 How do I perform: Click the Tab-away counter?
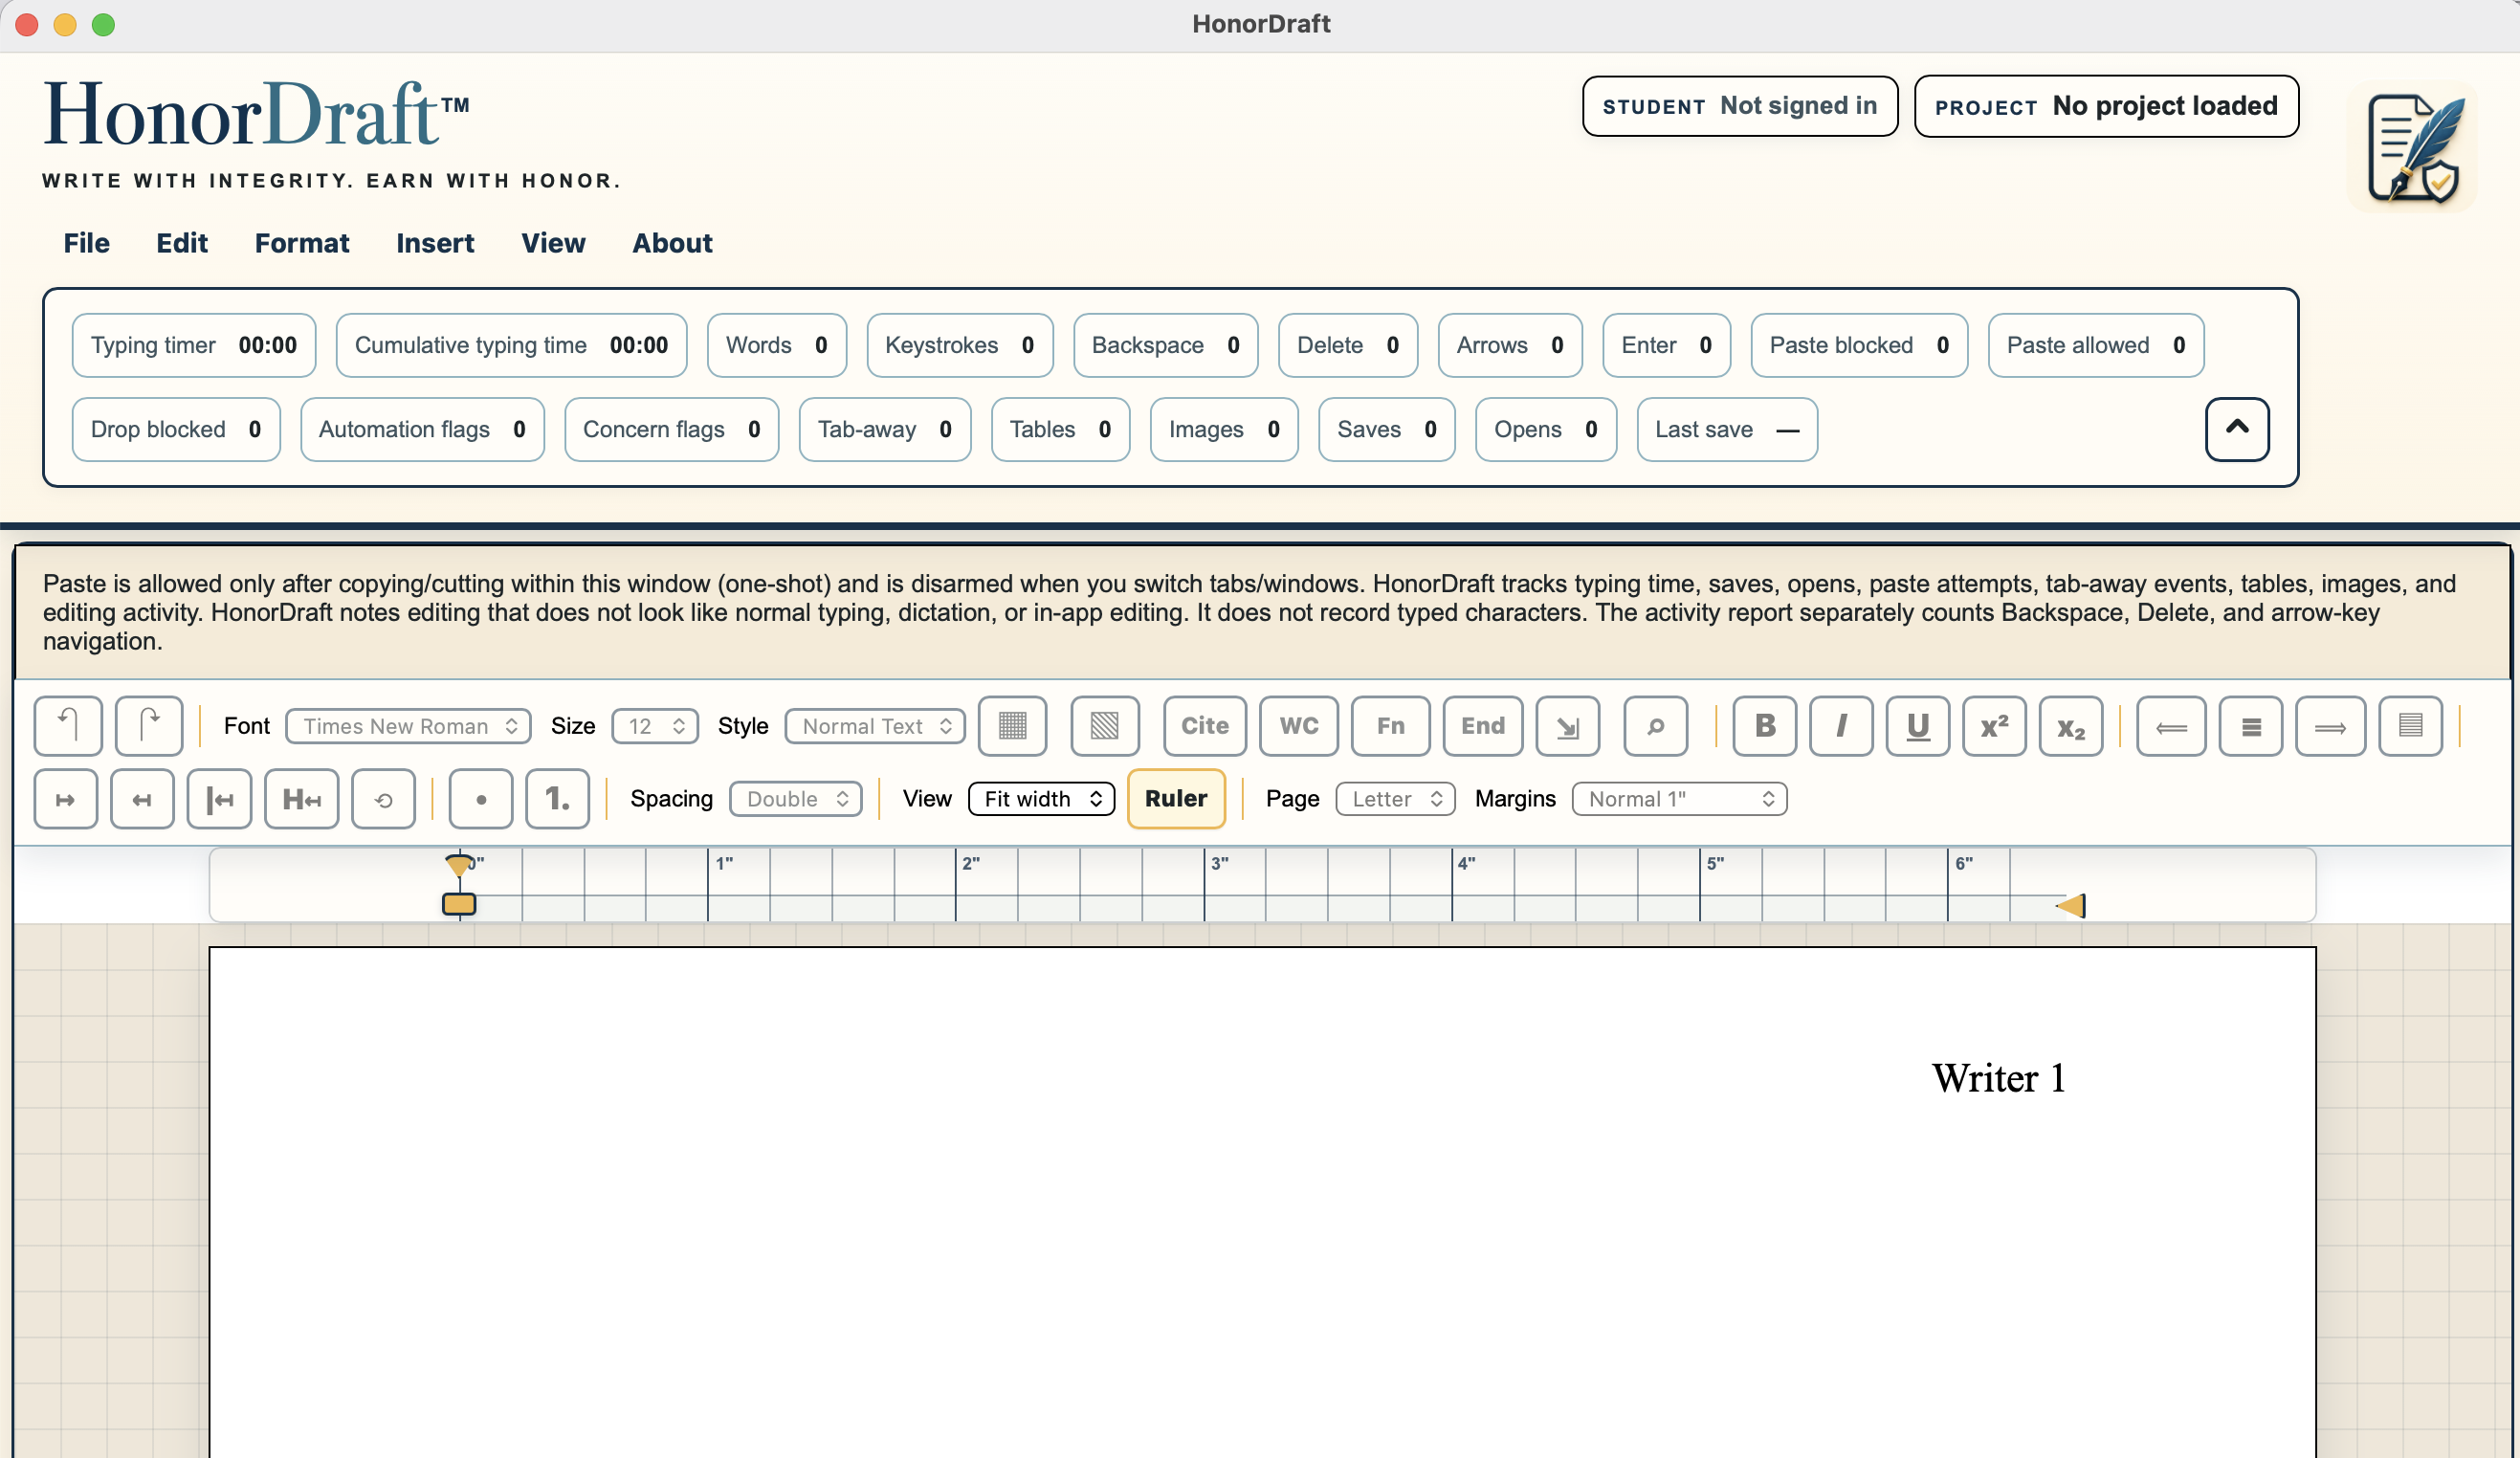(884, 429)
